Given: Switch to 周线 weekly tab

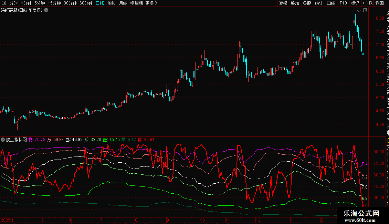Looking at the screenshot, I should [x=112, y=3].
